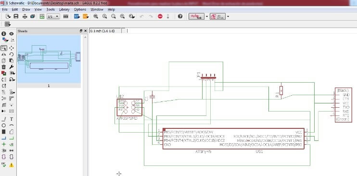Open the Library menu
357x176 pixels.
click(64, 10)
